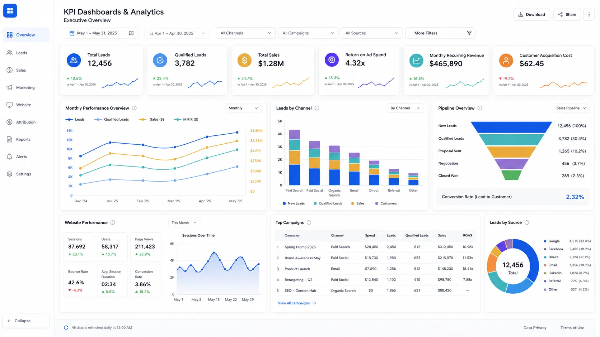Click info icon next to Leads by Source
Viewport: 600px width, 337px height.
coord(527,222)
